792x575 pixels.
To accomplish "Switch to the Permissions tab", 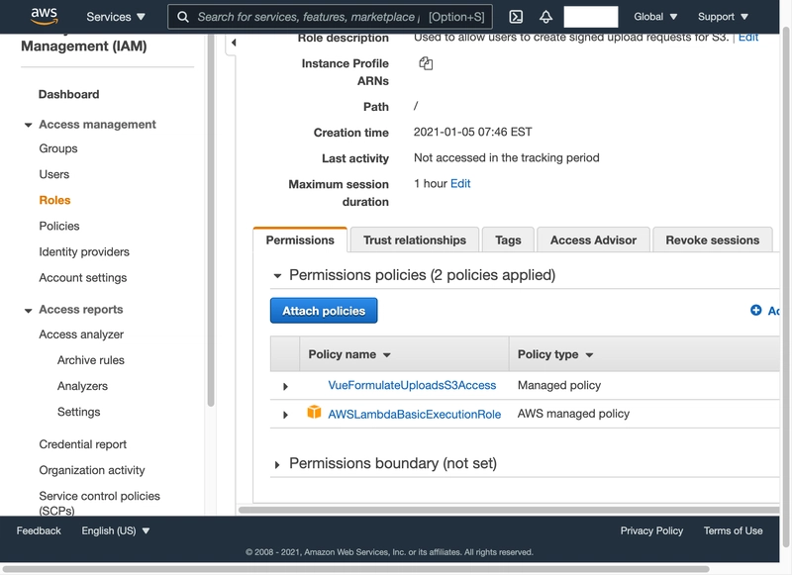I will tap(300, 240).
